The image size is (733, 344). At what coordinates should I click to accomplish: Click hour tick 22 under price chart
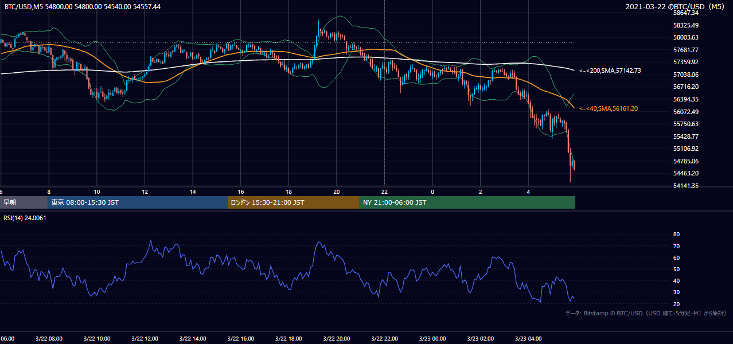(385, 191)
